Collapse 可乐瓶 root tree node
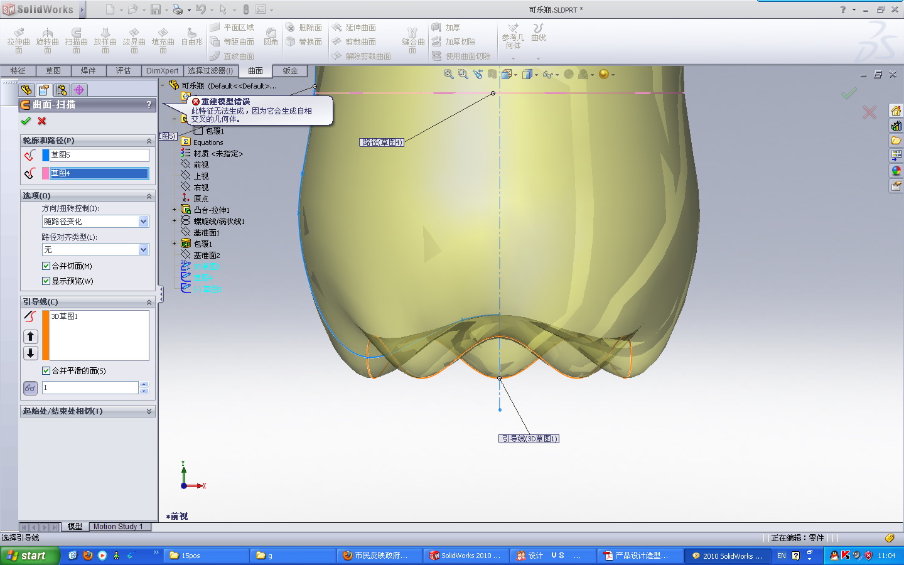The height and width of the screenshot is (565, 904). [x=163, y=85]
